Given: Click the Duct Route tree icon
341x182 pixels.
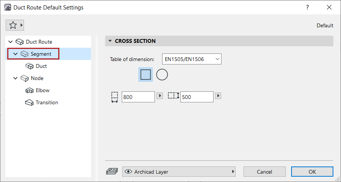Looking at the screenshot, I should pyautogui.click(x=20, y=42).
